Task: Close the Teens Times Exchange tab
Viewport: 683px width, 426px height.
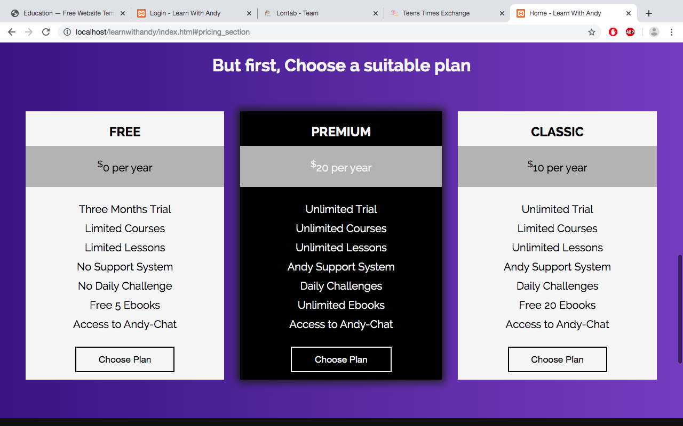Action: pos(502,13)
